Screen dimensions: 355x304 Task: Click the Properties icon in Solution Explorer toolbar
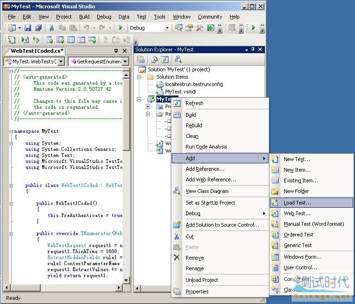click(141, 59)
